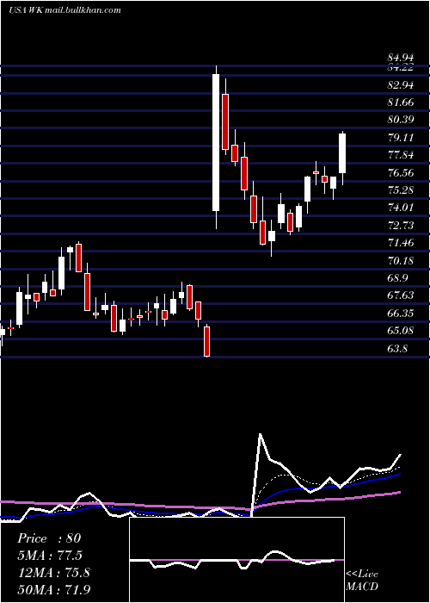The image size is (430, 603).
Task: Click the 68.9 price axis label
Action: pyautogui.click(x=398, y=278)
